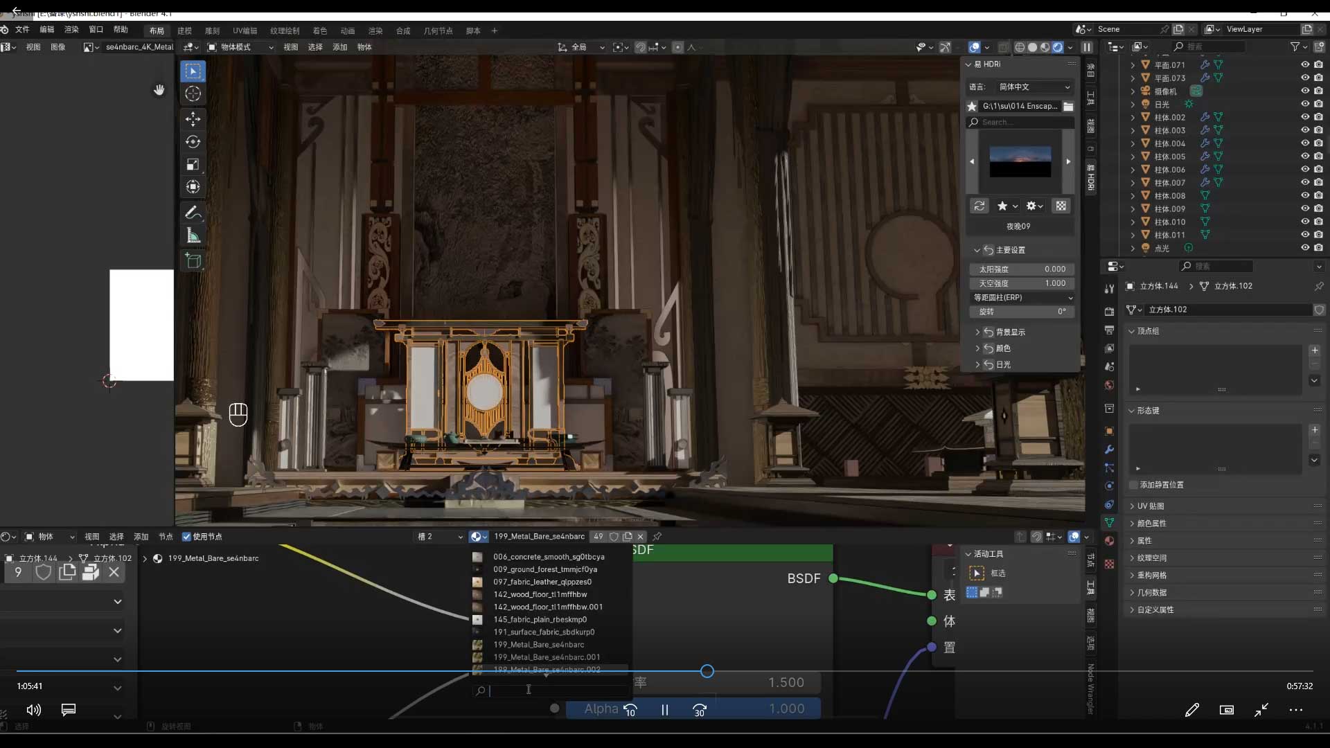Image resolution: width=1330 pixels, height=748 pixels.
Task: Choose the Add Cube tool icon
Action: 193,261
